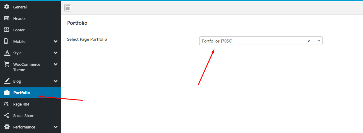
Task: Click the Performance gear icon
Action: pos(7,127)
